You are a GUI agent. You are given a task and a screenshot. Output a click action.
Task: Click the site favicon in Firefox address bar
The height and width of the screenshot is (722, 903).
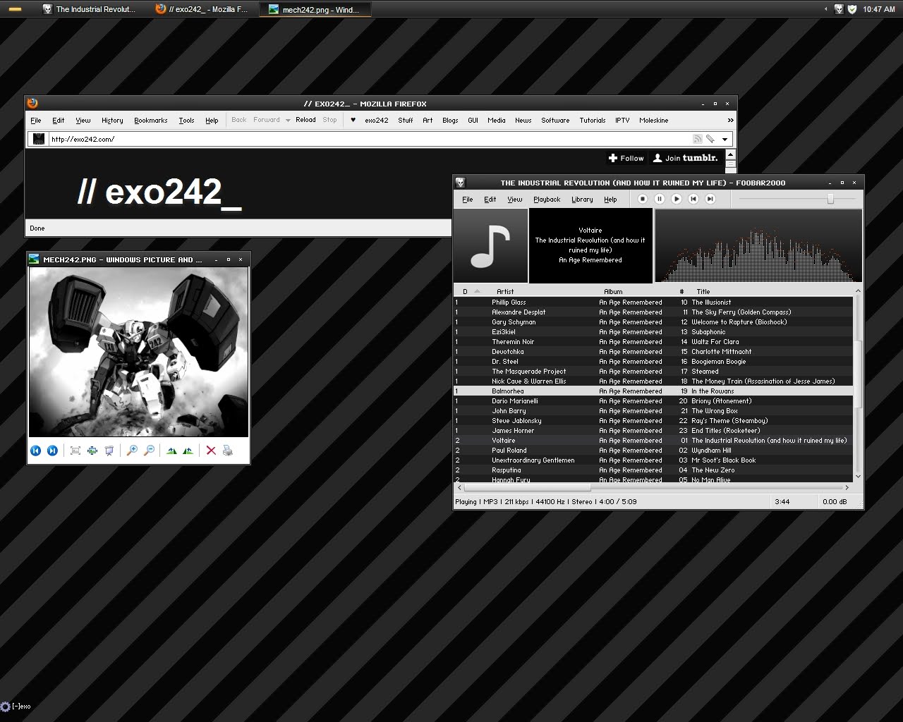pos(39,139)
